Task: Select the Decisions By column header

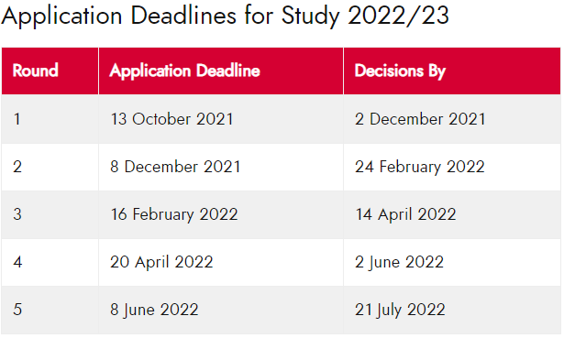Action: tap(452, 71)
